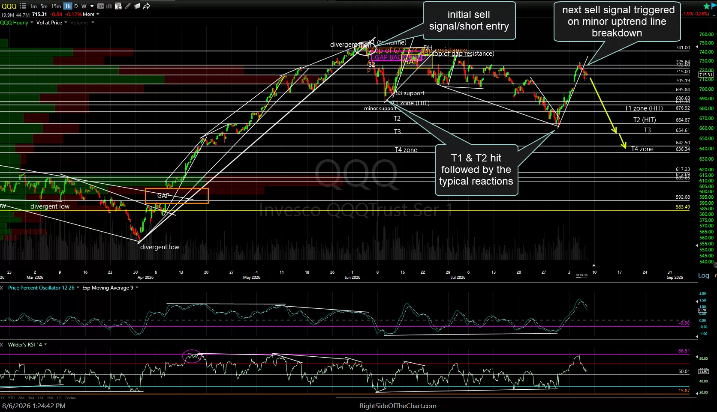Click the bar countdown timer 01:24:36

point(581,275)
